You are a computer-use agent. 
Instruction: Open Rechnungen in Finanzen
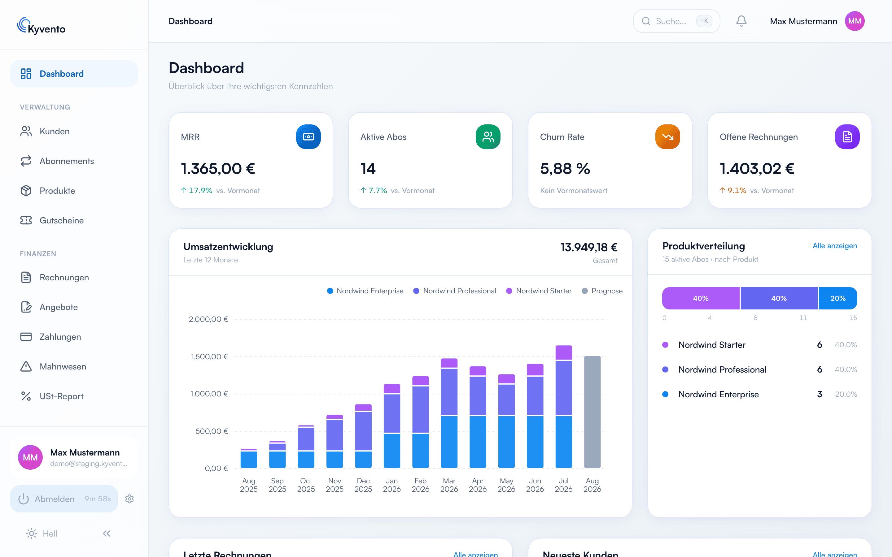coord(74,277)
